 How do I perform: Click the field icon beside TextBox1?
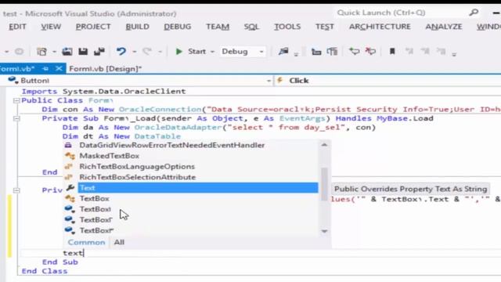tap(70, 209)
